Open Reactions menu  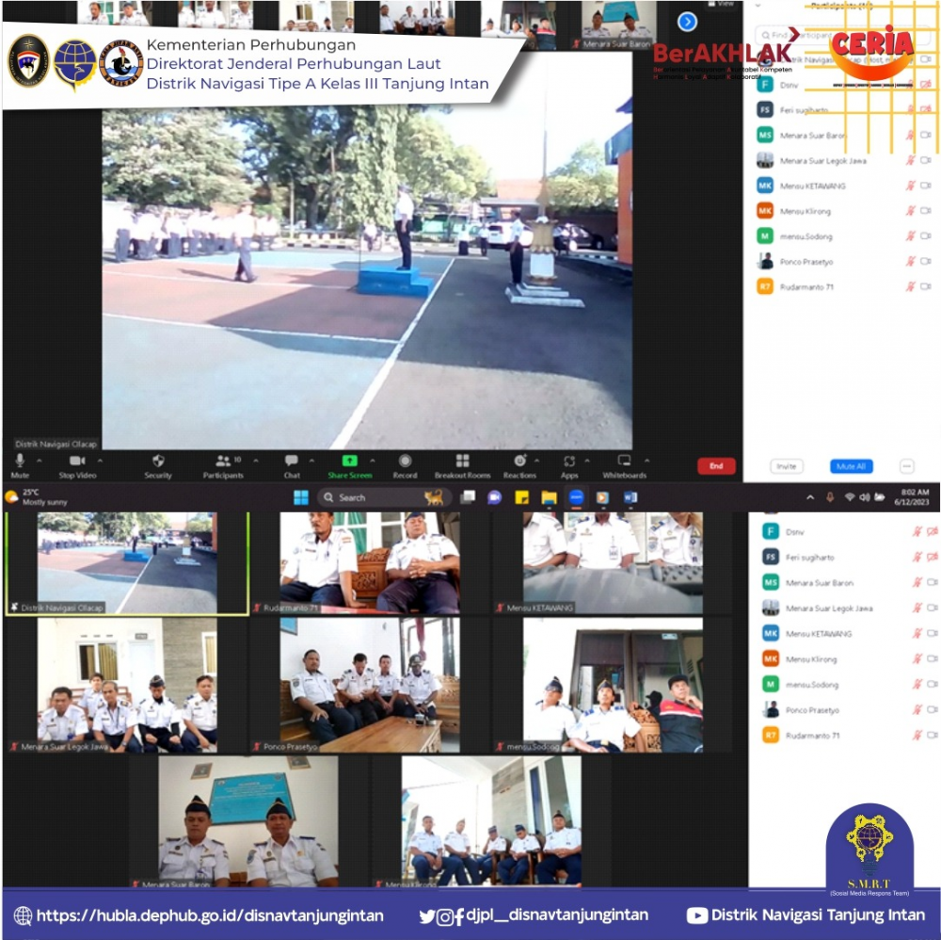(519, 465)
